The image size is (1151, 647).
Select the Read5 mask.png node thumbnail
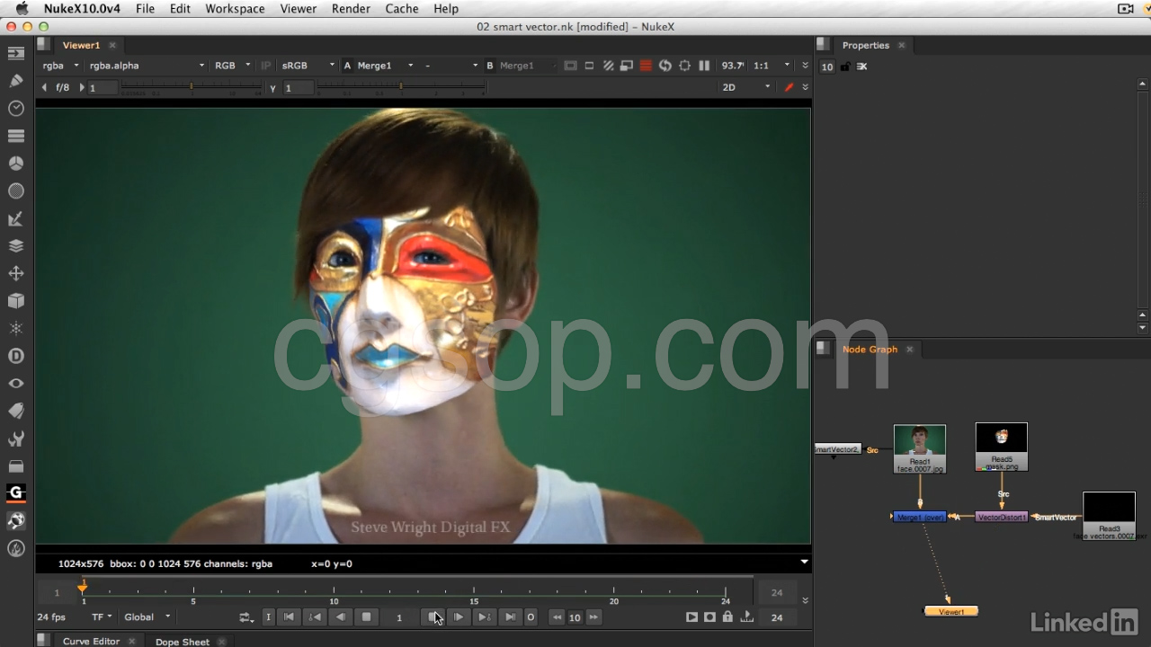click(1002, 438)
